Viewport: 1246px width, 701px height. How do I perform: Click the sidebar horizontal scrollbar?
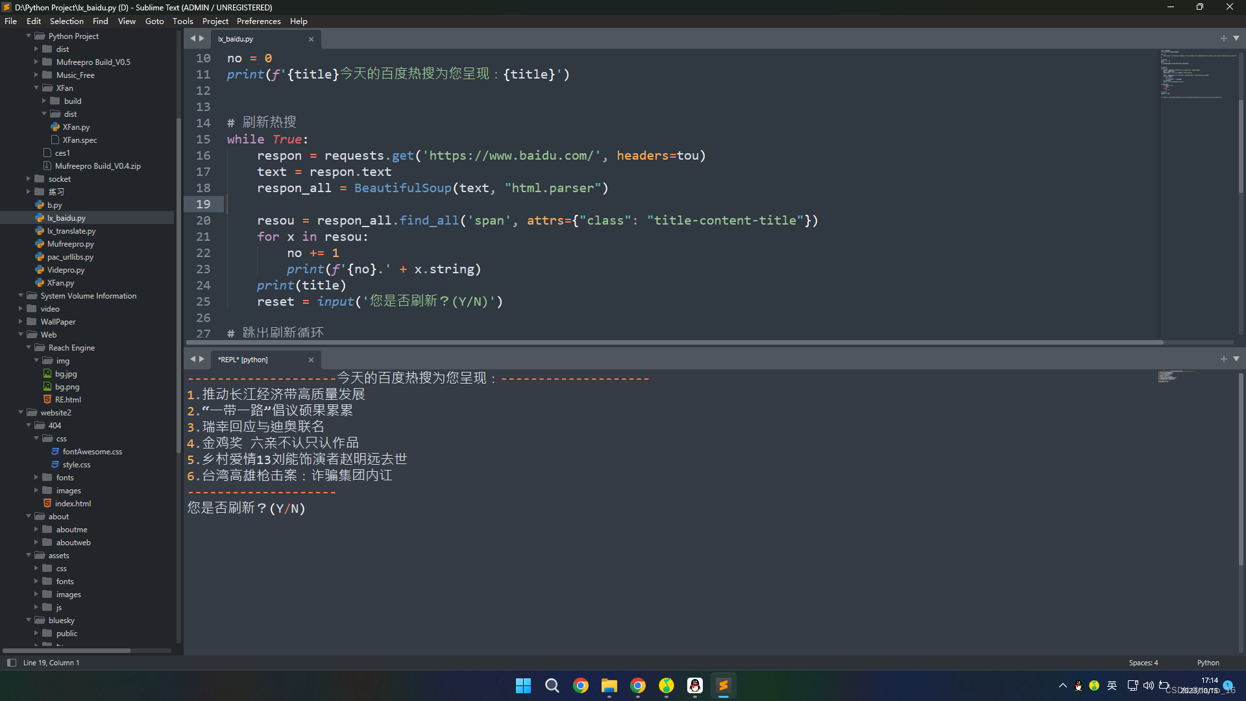[66, 650]
